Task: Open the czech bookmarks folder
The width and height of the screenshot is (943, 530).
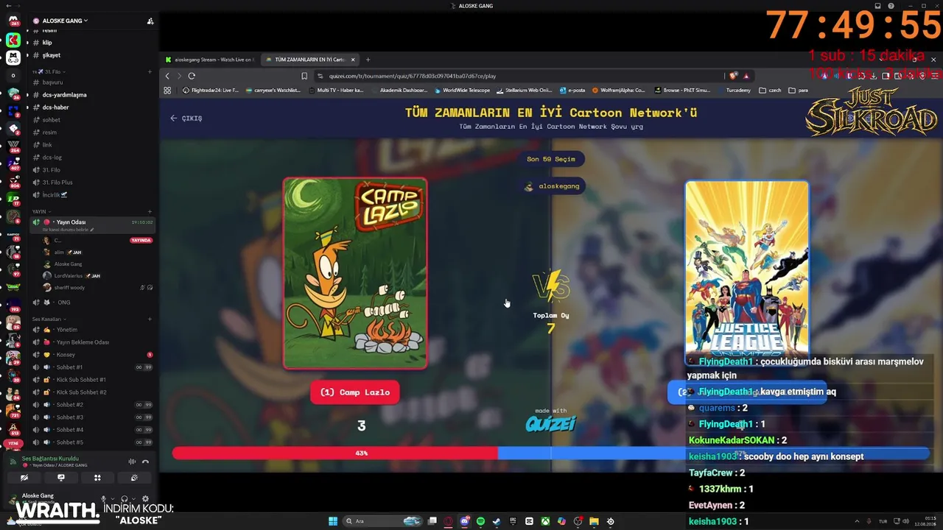Action: click(770, 91)
